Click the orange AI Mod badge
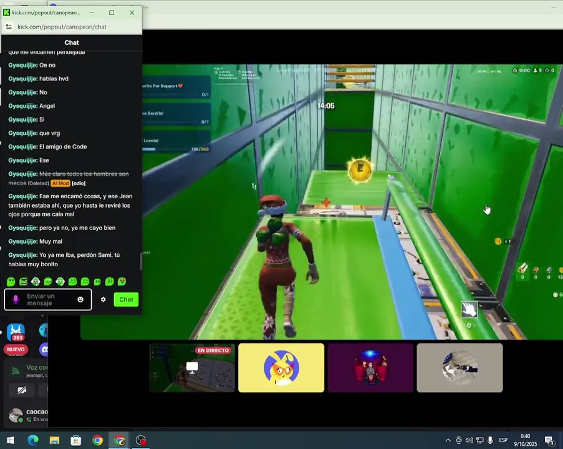This screenshot has height=449, width=563. coord(60,183)
